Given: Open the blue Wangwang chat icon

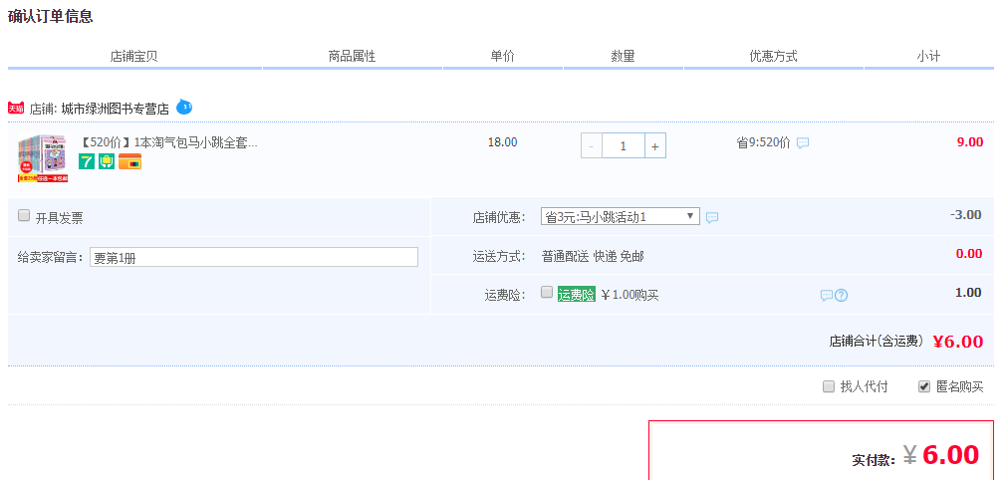Looking at the screenshot, I should [183, 107].
